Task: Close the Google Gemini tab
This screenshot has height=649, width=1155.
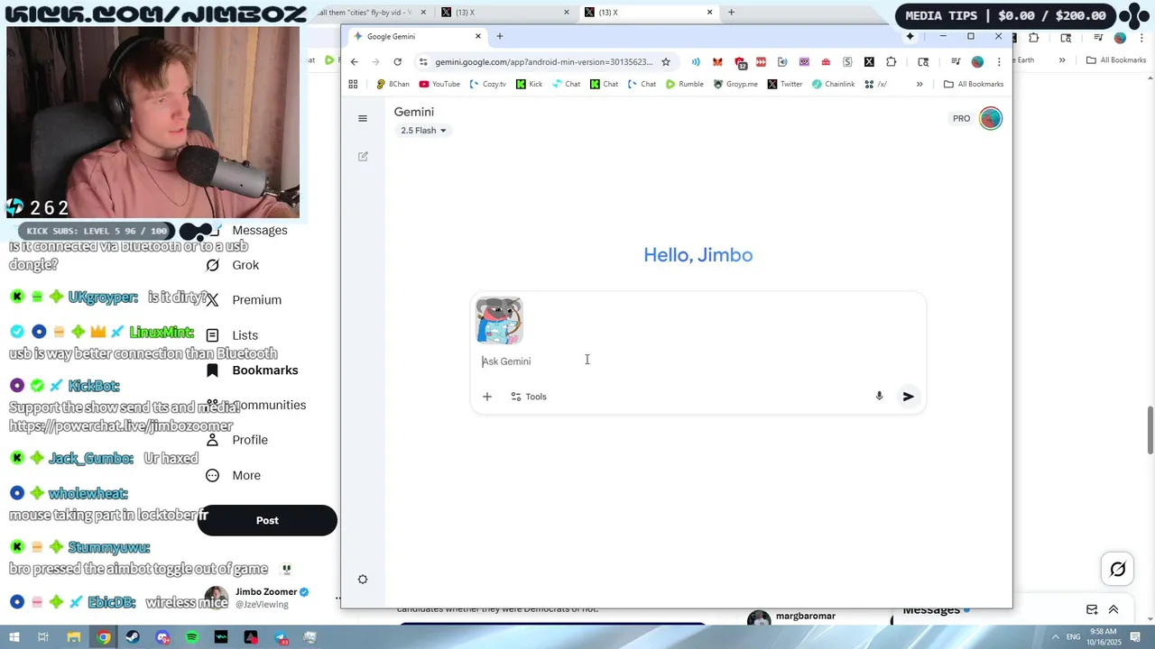Action: coord(478,37)
